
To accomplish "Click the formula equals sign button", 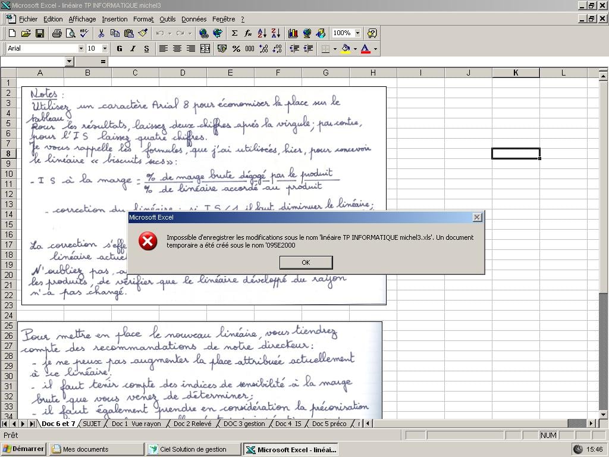I will (x=103, y=61).
